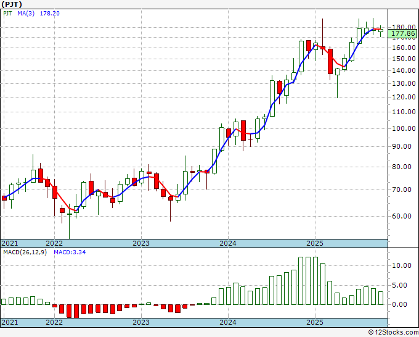Click 2024 on the MACD timeline
419x337 pixels.
228,322
